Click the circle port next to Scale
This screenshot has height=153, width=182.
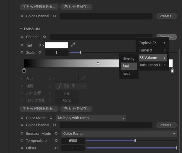(x=40, y=52)
